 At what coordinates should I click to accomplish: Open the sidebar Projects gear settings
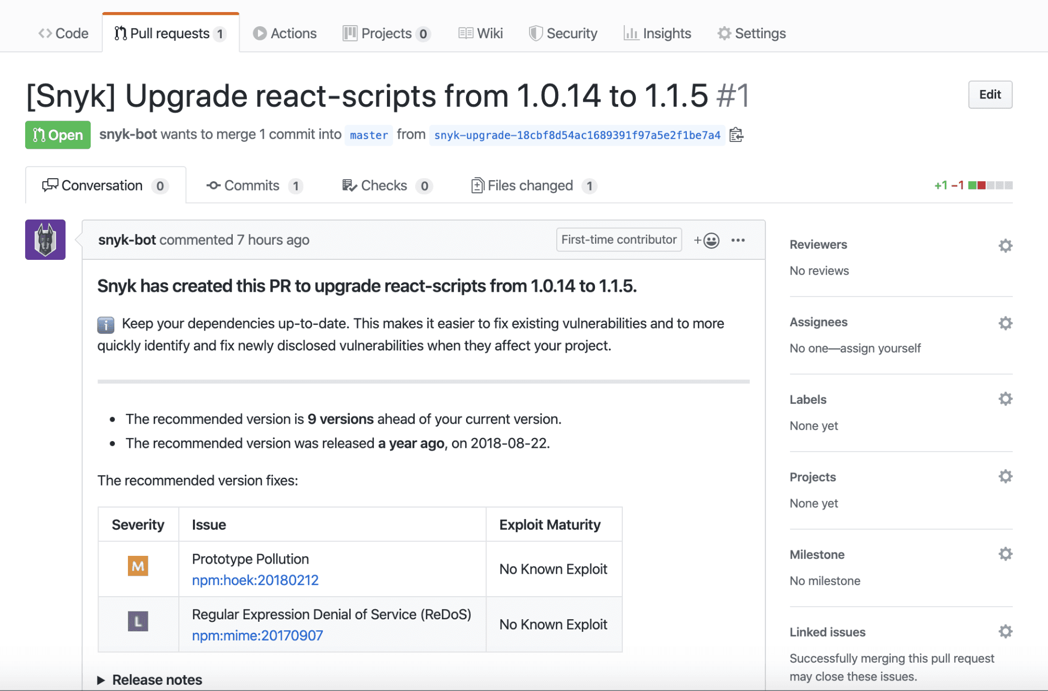[1005, 477]
